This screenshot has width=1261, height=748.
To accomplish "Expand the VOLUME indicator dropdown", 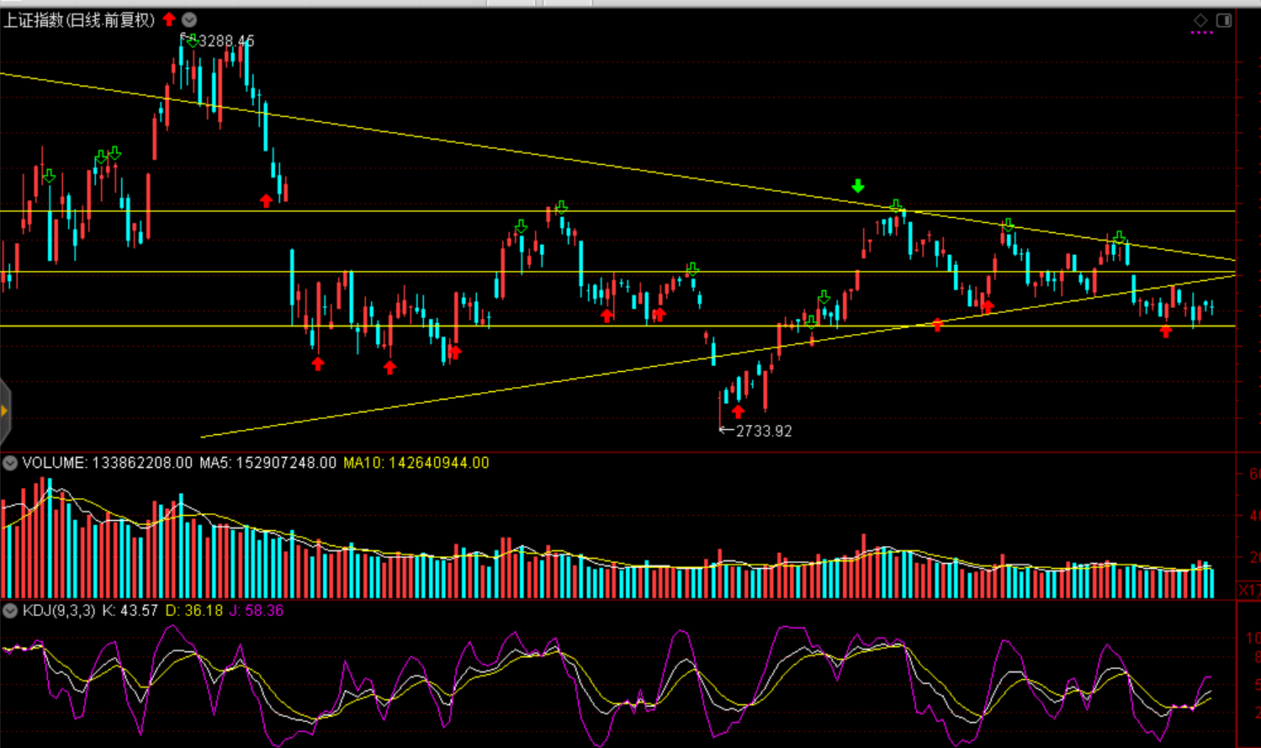I will tap(10, 463).
